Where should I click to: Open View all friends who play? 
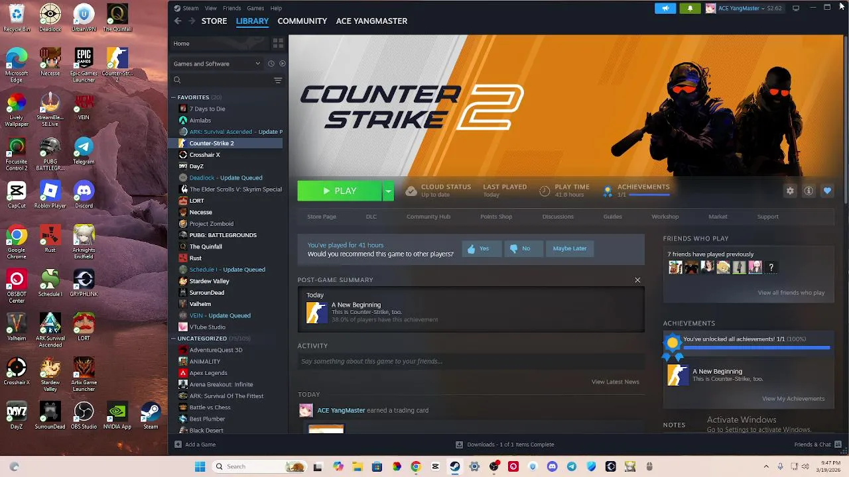point(791,293)
